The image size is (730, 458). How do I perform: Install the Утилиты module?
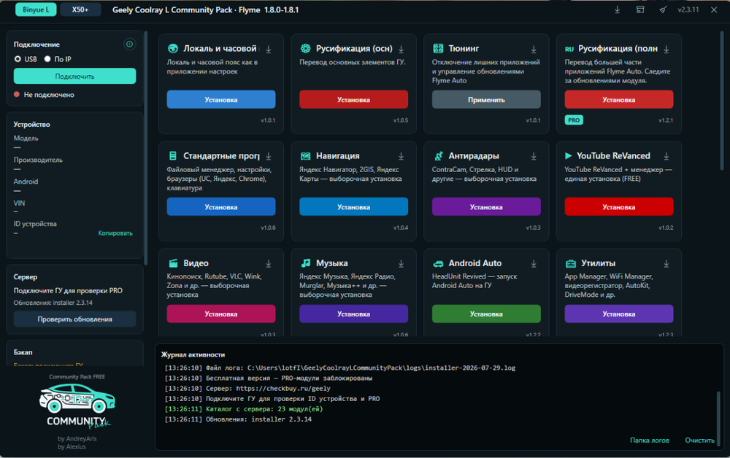(619, 314)
